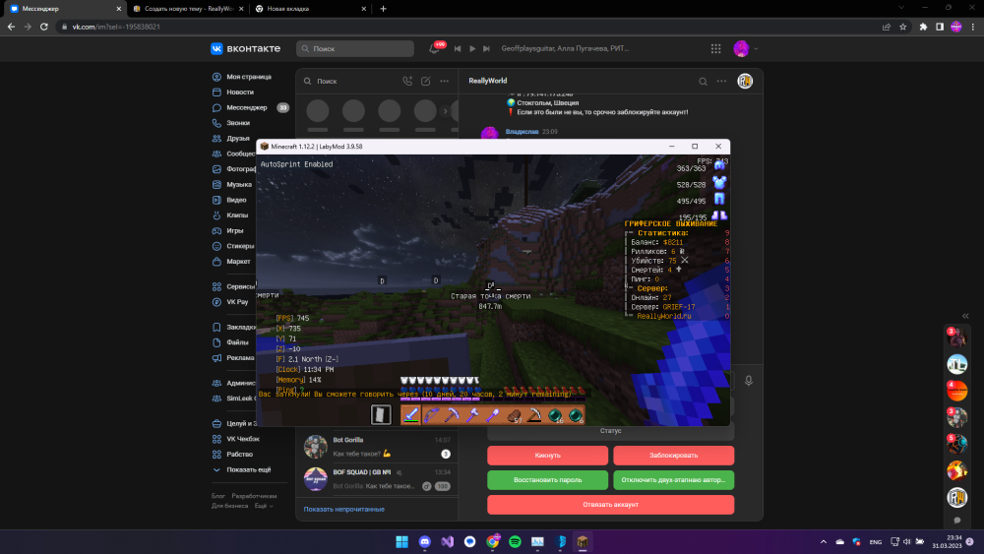Click the speech bubble icon below avatars
The height and width of the screenshot is (554, 984).
click(957, 521)
